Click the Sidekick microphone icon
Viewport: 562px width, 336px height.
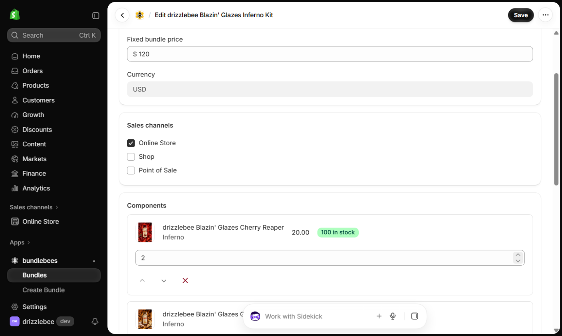tap(393, 316)
